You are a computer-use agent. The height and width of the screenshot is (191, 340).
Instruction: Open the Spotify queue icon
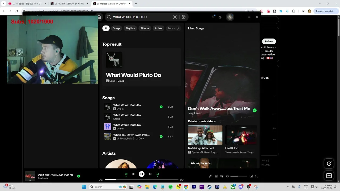[216, 176]
